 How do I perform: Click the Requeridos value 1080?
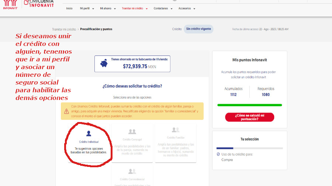[x=266, y=95]
